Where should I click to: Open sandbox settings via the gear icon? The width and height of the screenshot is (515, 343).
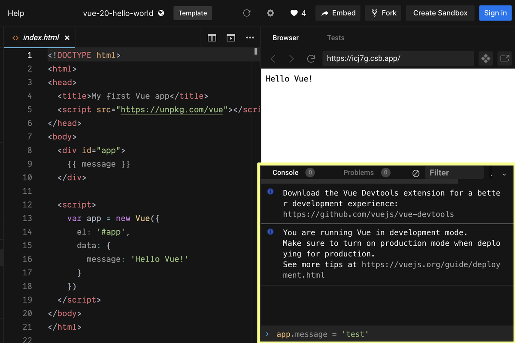270,13
